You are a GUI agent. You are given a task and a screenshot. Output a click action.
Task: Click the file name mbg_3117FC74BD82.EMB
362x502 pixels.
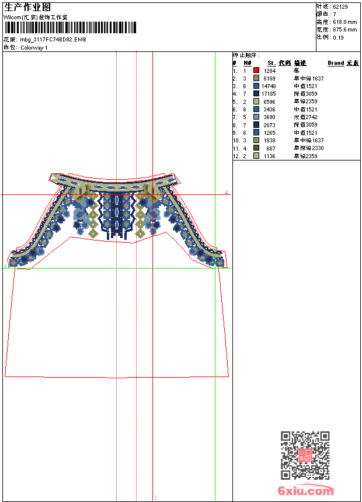53,40
